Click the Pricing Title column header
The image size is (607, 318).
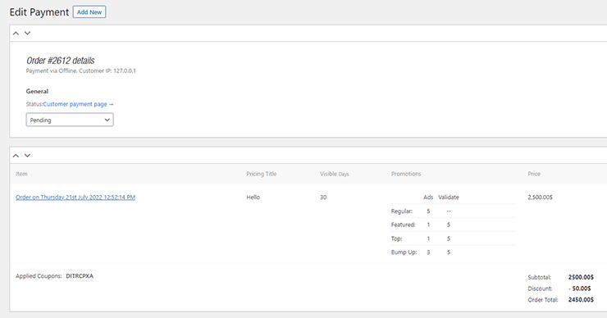(x=262, y=174)
